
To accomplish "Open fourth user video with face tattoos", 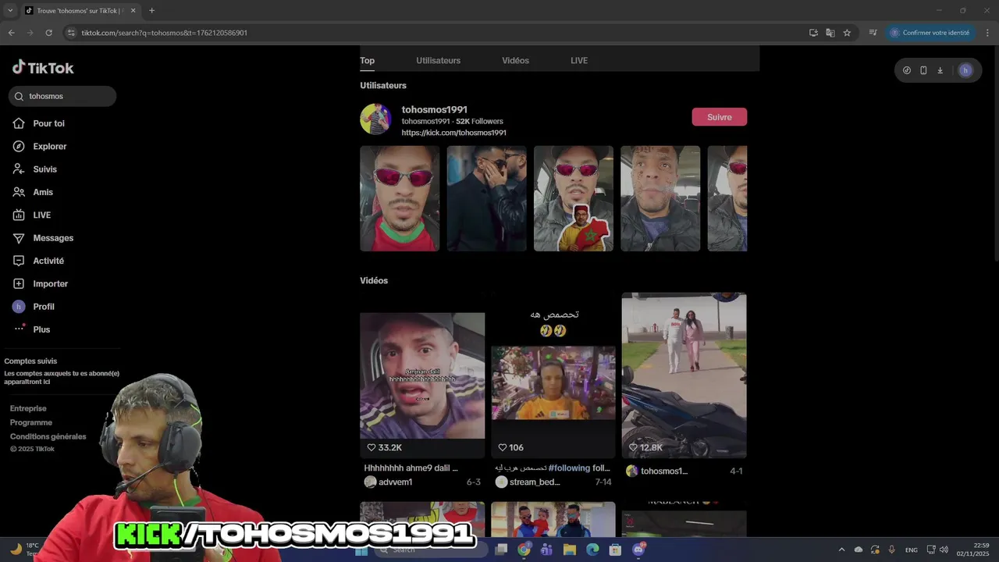I will pyautogui.click(x=660, y=198).
